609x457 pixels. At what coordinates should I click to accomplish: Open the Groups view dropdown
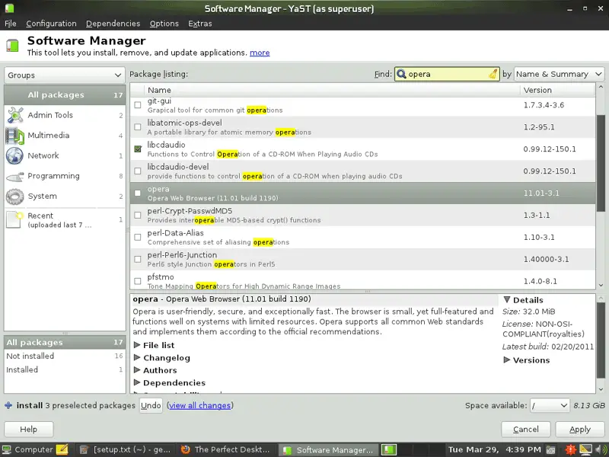click(65, 75)
